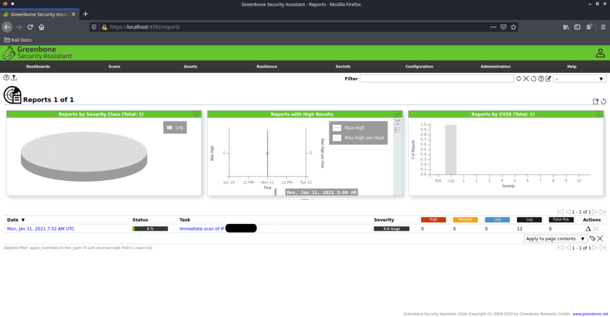The image size is (610, 317).
Task: Click the Log bar in CVSS chart
Action: coord(450,150)
